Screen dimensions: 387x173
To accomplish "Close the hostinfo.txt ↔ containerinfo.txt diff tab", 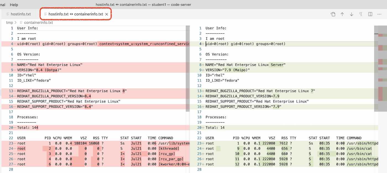I will point(107,14).
